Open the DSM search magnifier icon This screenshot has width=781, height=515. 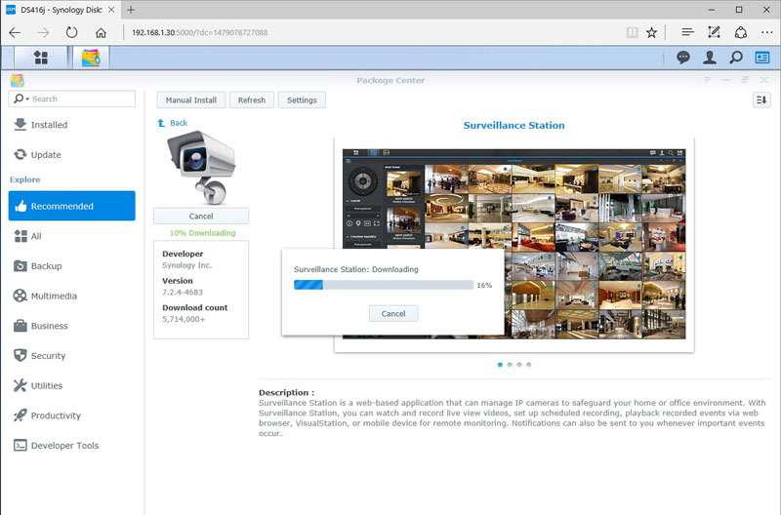[x=736, y=58]
